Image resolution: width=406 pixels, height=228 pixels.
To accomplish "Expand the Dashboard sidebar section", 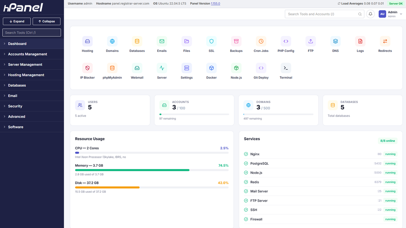I will coord(32,44).
